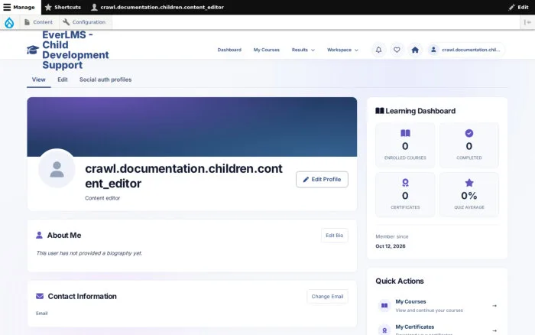Viewport: 535px width, 335px height.
Task: Open My Courses quick action link
Action: click(437, 306)
